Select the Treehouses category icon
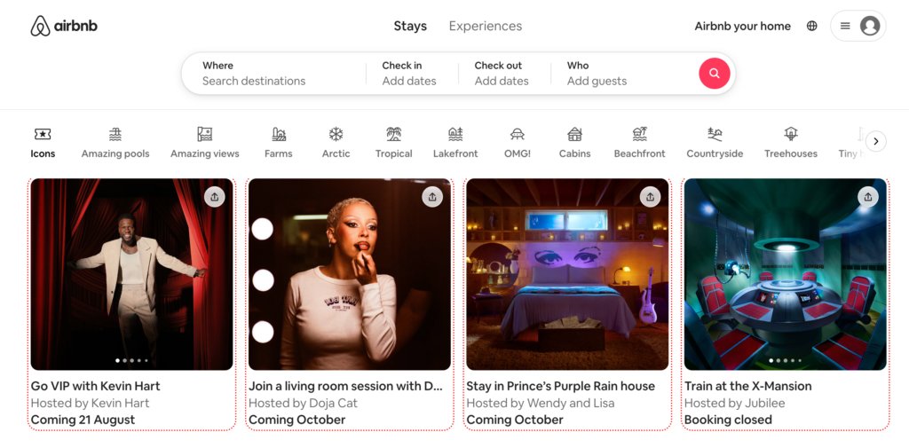Screen dimensions: 909x448 (x=790, y=135)
